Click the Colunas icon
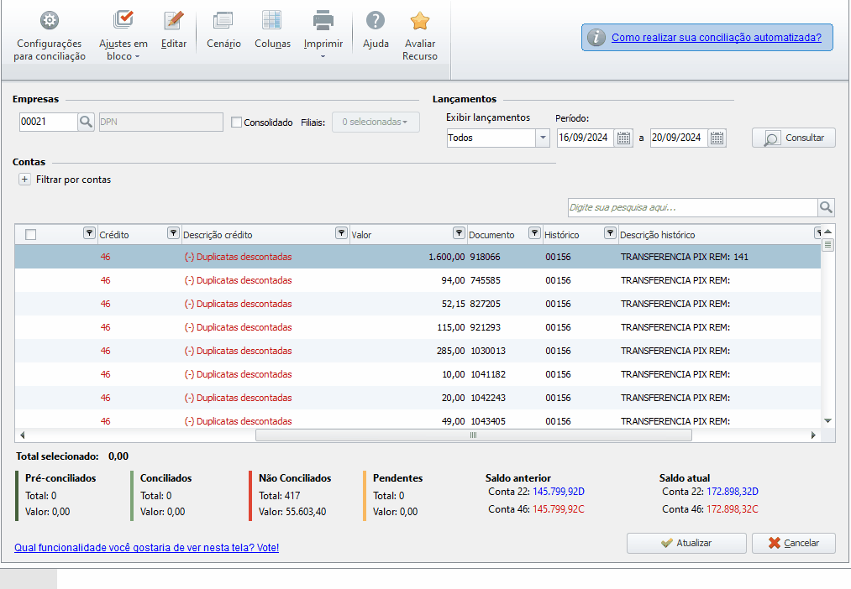The height and width of the screenshot is (589, 851). coord(272,21)
